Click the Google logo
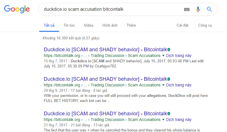The width and height of the screenshot is (227, 132). [17, 9]
